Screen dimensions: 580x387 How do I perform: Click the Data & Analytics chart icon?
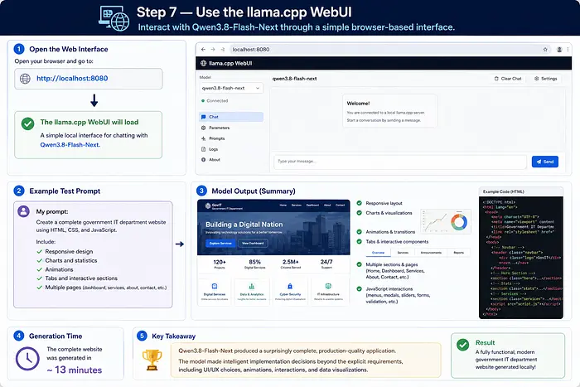[x=252, y=287]
